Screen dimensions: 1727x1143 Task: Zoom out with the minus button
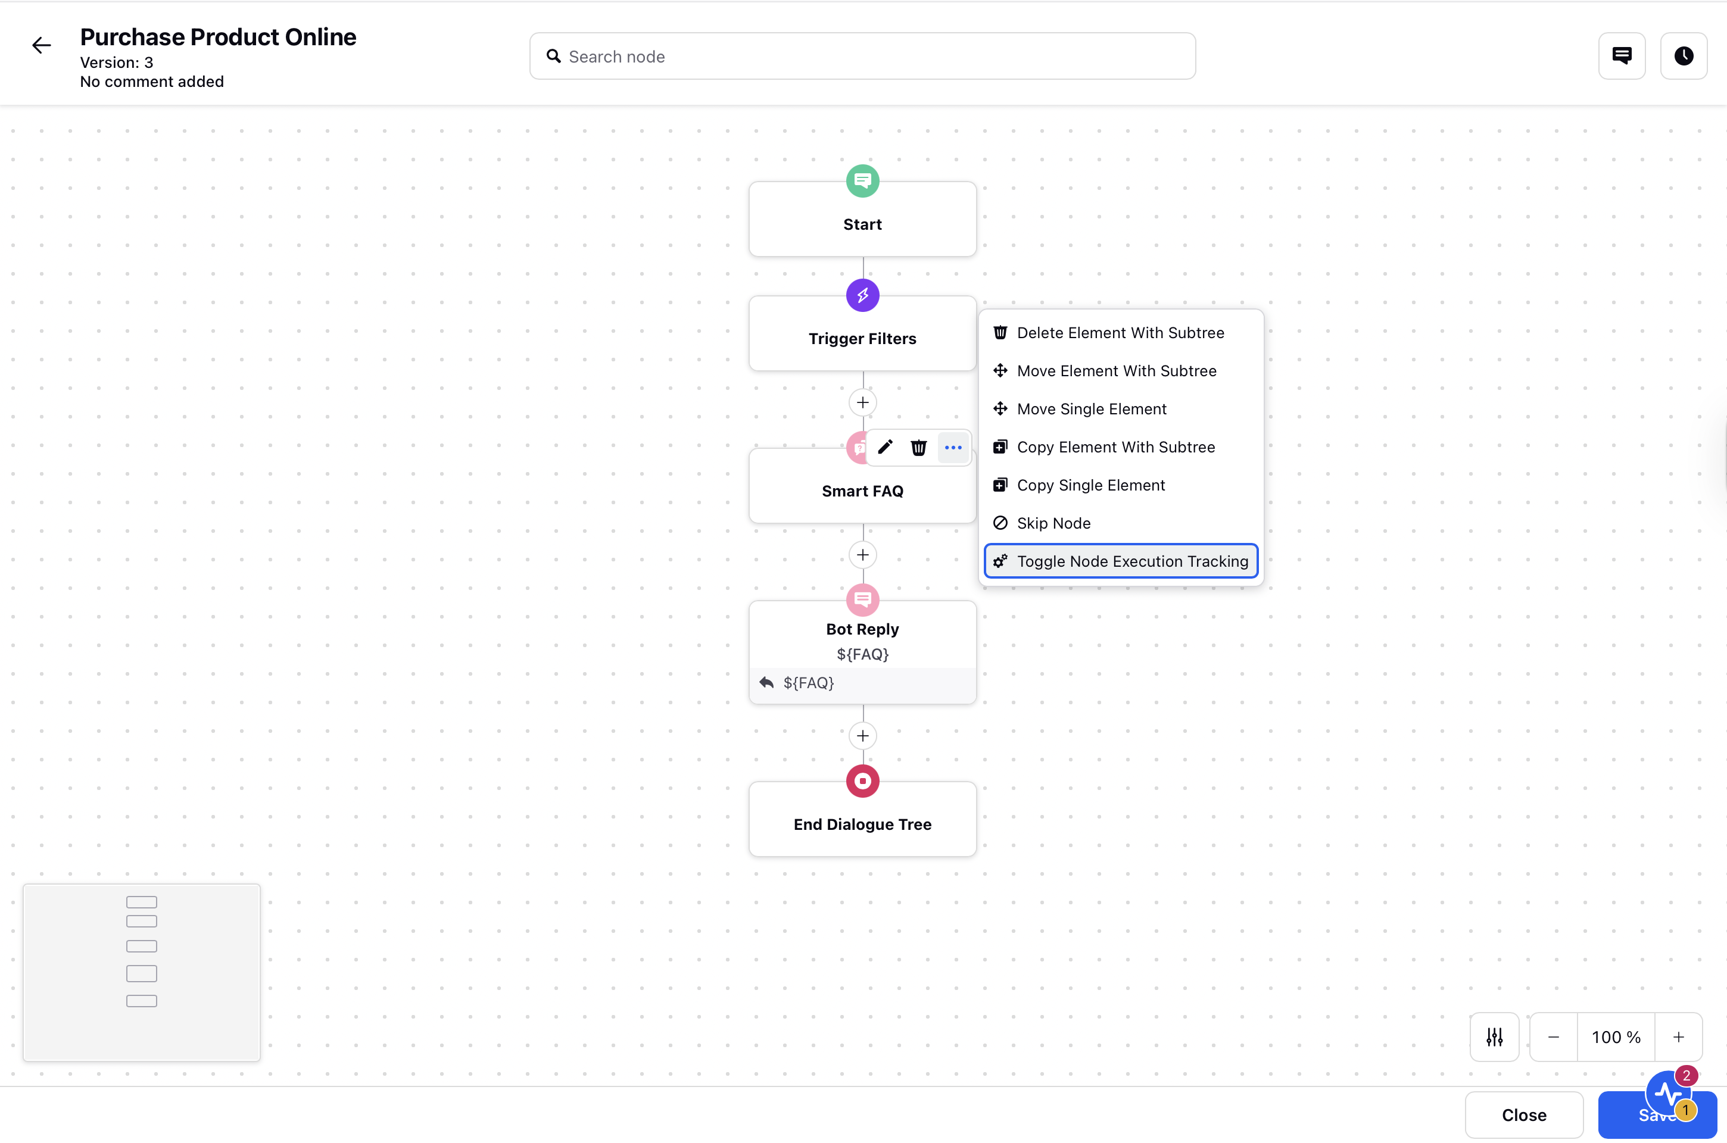click(x=1554, y=1036)
